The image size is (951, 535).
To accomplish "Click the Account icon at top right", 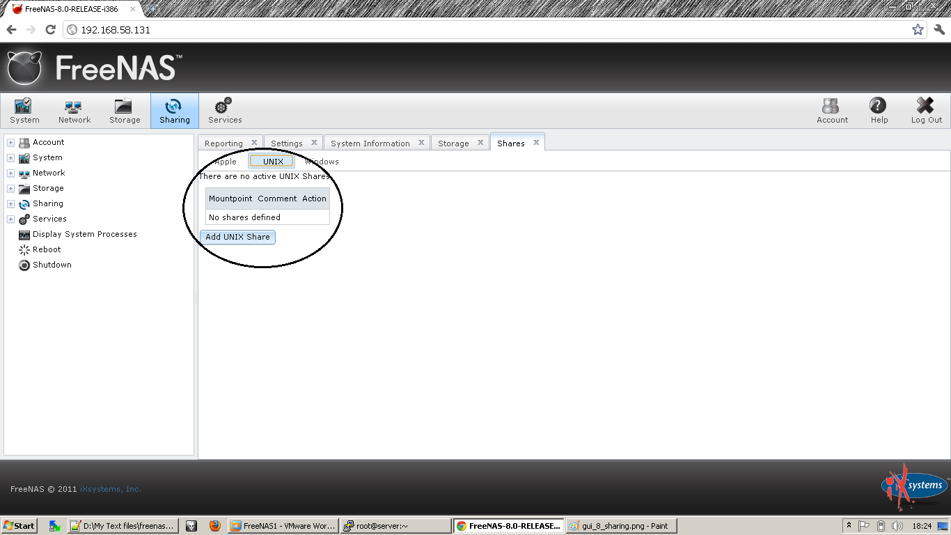I will tap(831, 110).
